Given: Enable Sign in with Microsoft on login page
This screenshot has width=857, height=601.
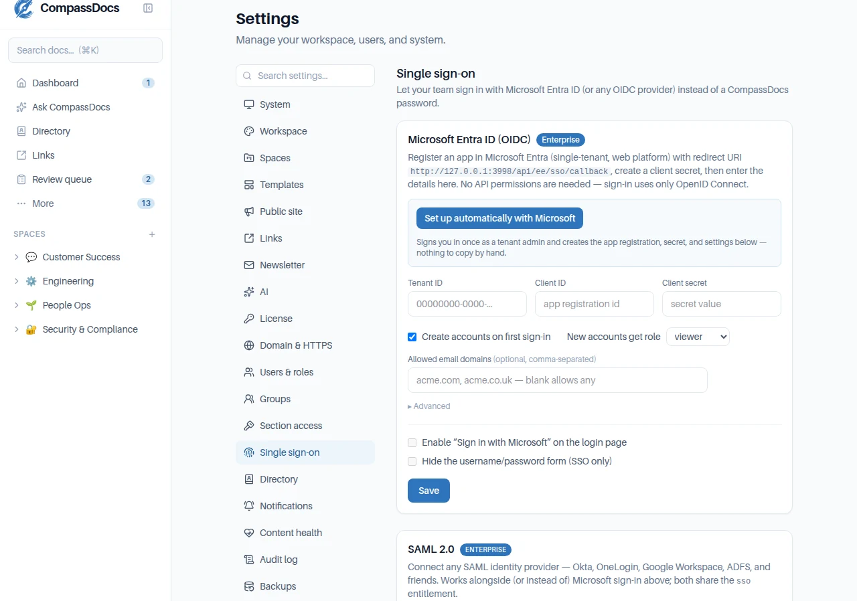Looking at the screenshot, I should (412, 442).
